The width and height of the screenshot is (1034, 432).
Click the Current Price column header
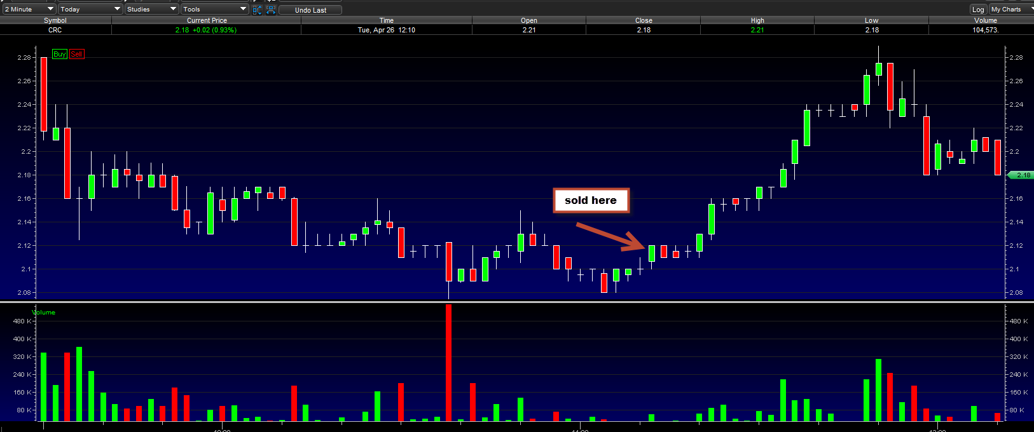(207, 20)
